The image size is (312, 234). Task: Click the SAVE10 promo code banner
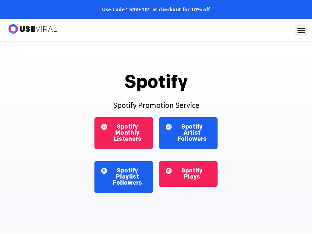click(x=156, y=9)
